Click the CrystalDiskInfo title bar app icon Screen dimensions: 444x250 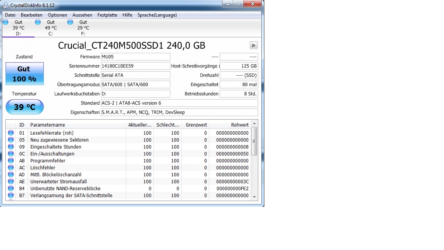(5, 5)
